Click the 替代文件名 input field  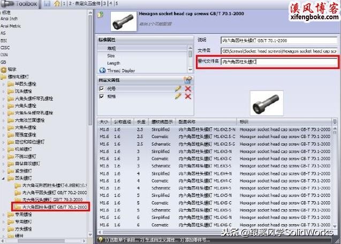point(279,62)
